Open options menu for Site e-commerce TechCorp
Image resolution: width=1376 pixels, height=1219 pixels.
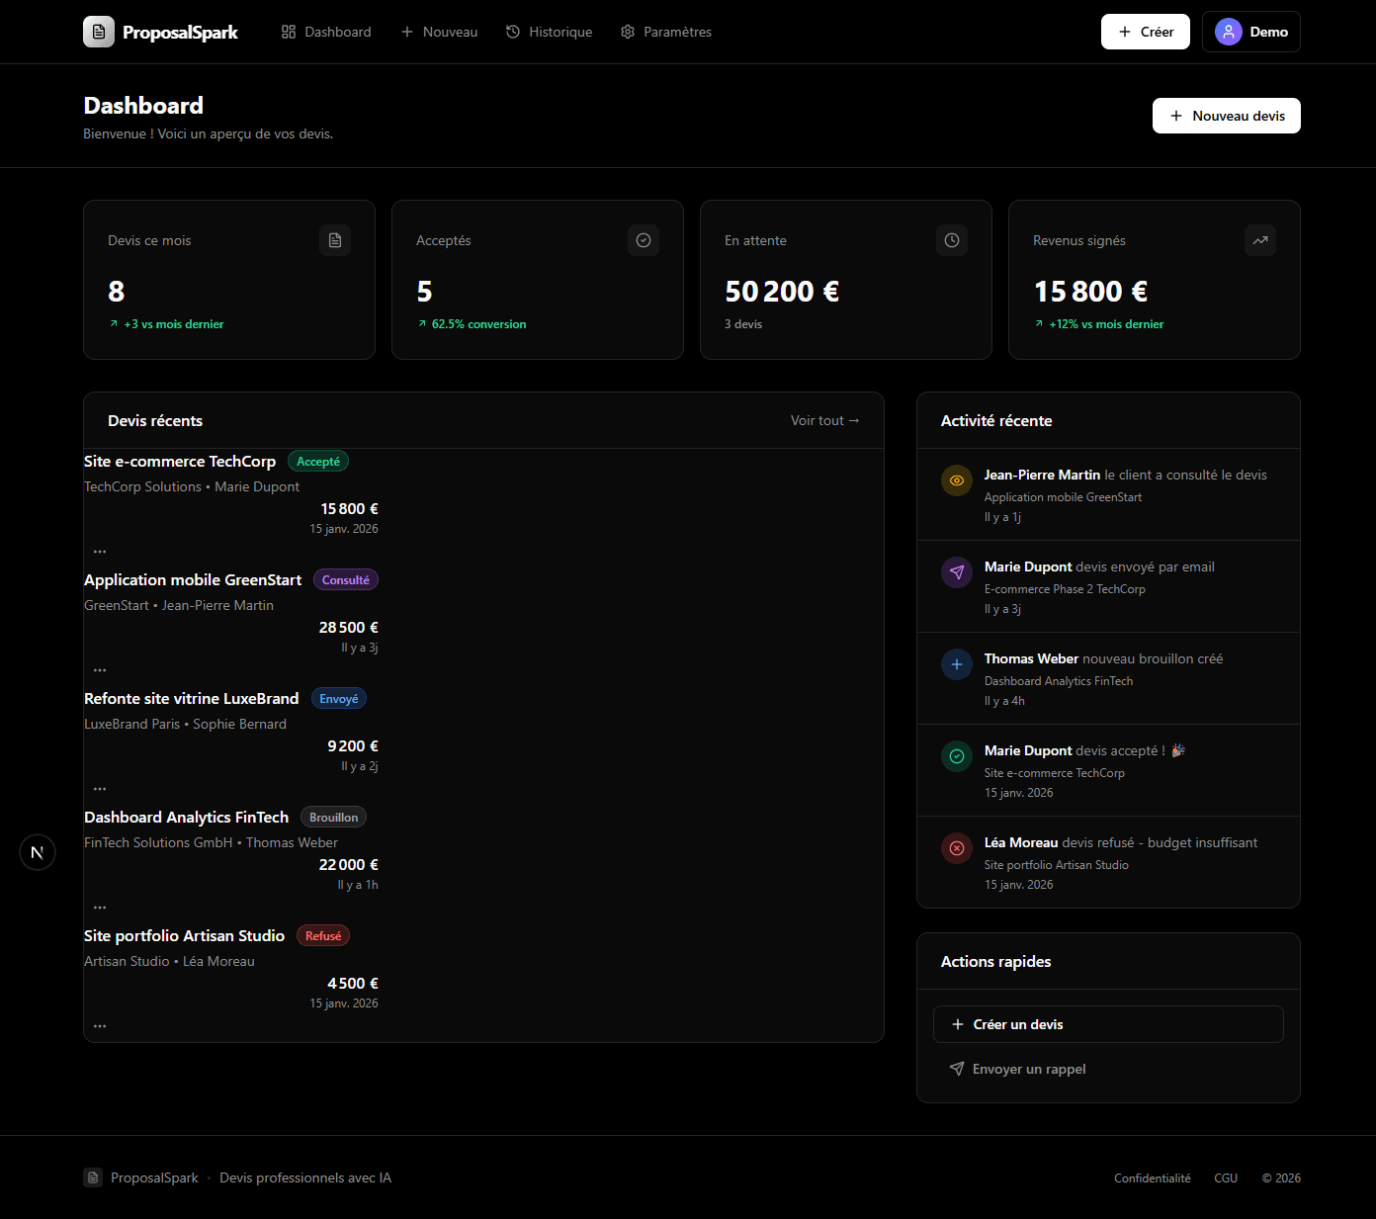(100, 552)
